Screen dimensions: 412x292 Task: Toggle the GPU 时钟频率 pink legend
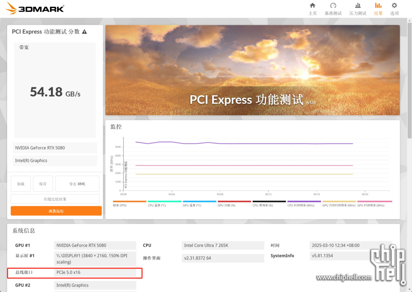pyautogui.click(x=375, y=201)
